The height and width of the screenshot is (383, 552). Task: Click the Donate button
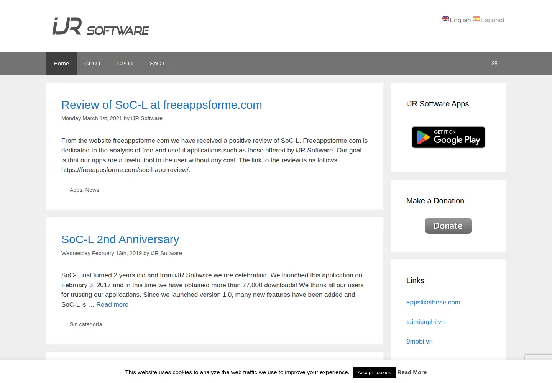tap(449, 226)
